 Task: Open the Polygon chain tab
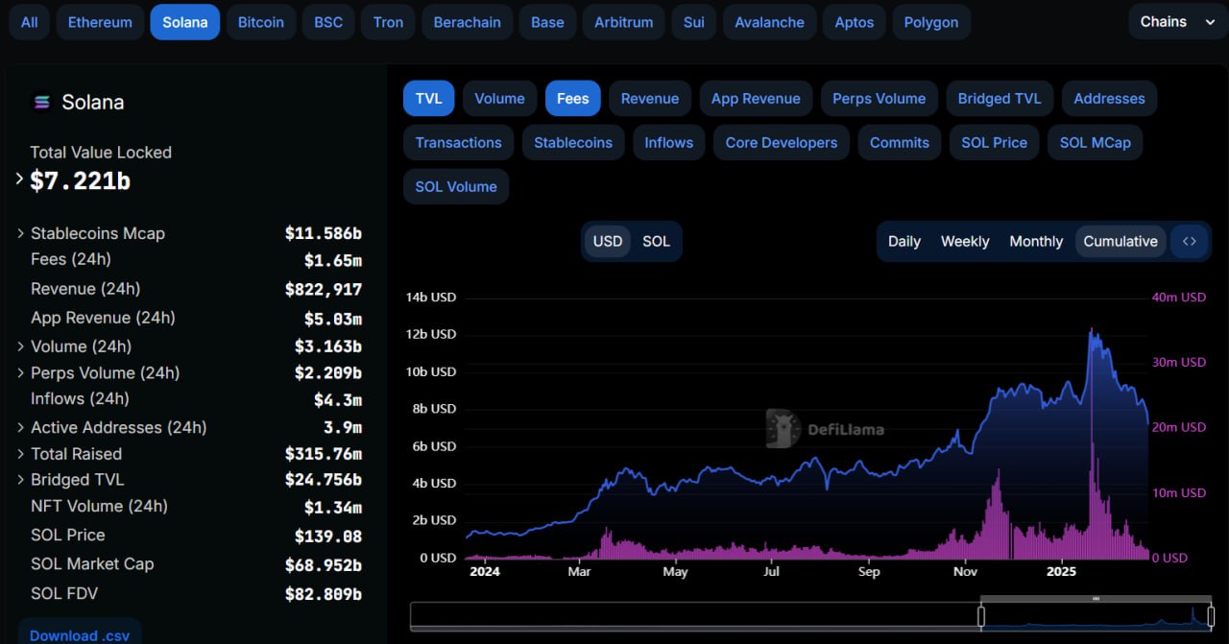(931, 22)
